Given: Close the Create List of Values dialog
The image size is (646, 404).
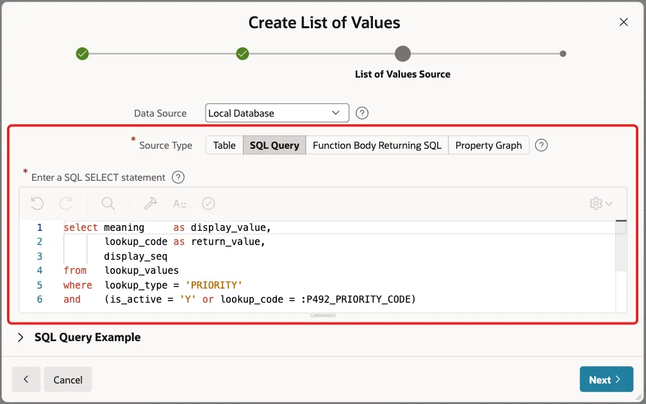Looking at the screenshot, I should [624, 22].
